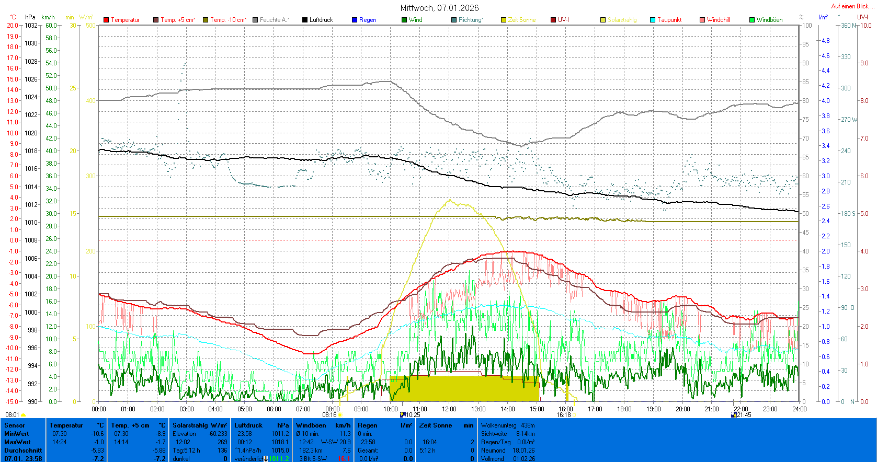Click the green Windböen legend square
The height and width of the screenshot is (462, 877).
click(752, 20)
